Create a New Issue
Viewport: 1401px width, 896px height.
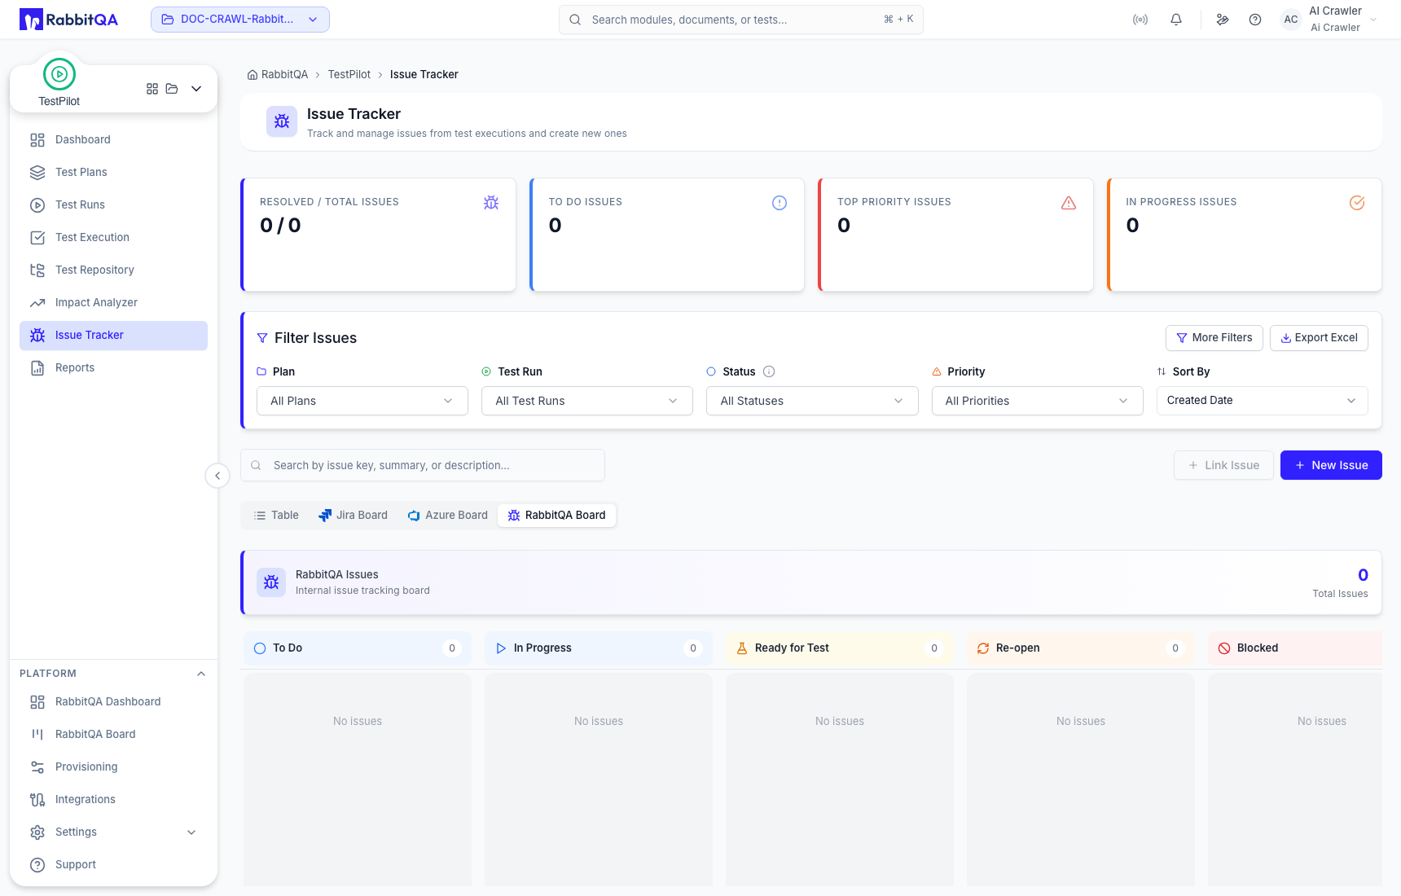click(1331, 465)
